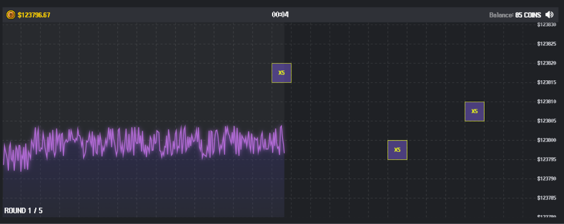Screen dimensions: 564x224
Task: Click the $123830 price axis label
Action: pyautogui.click(x=546, y=25)
